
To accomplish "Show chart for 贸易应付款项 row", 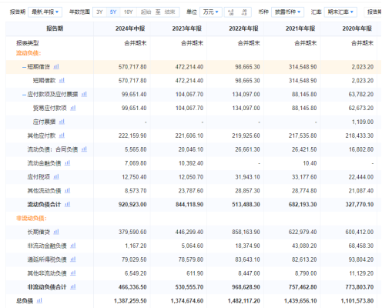I will 73,108.
